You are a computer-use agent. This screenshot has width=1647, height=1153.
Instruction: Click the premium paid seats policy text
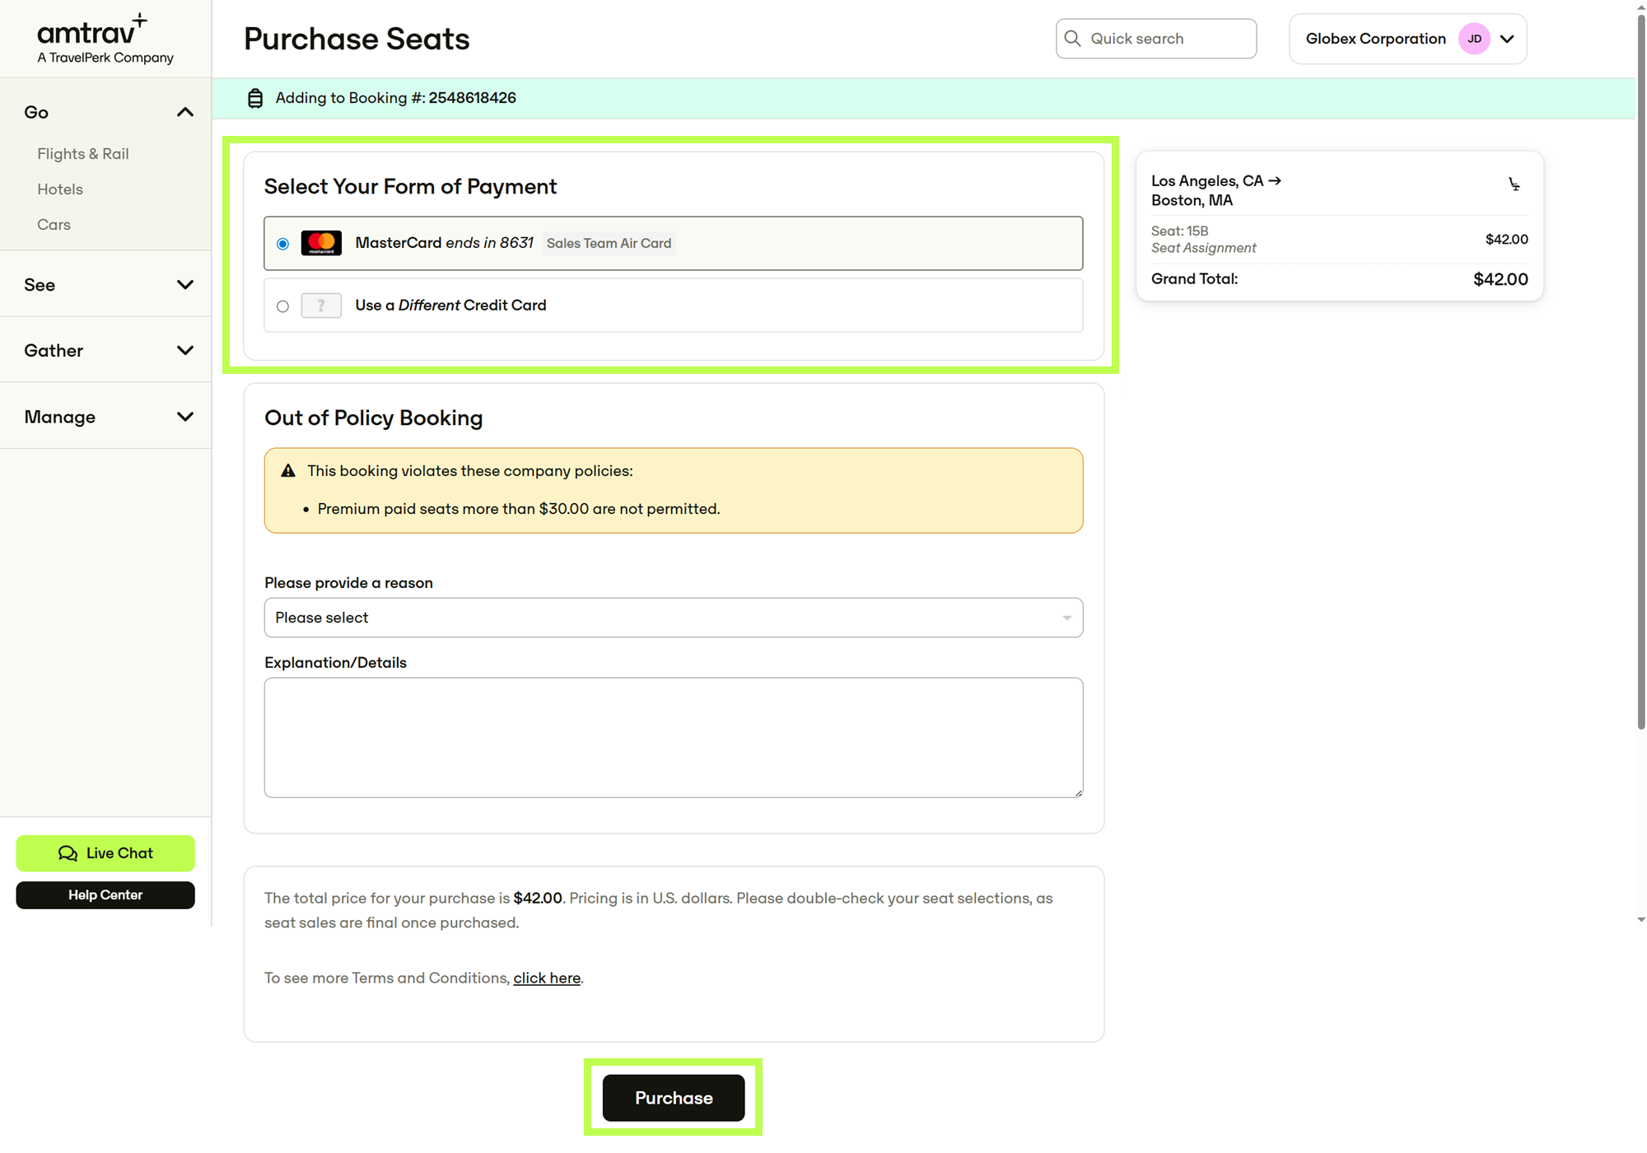519,509
